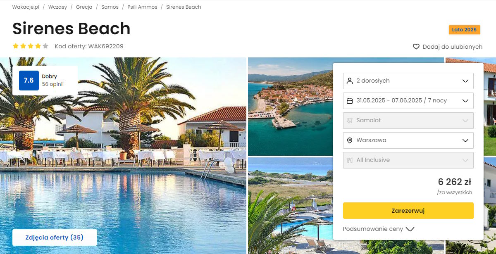The height and width of the screenshot is (254, 496).
Task: Open the Warszawa departure city dropdown
Action: tap(408, 140)
